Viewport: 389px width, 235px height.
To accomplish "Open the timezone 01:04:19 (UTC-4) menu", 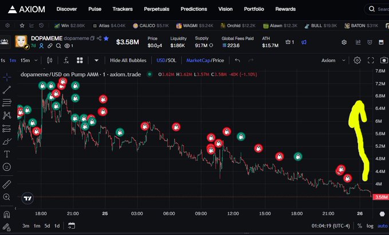I will coord(331,226).
